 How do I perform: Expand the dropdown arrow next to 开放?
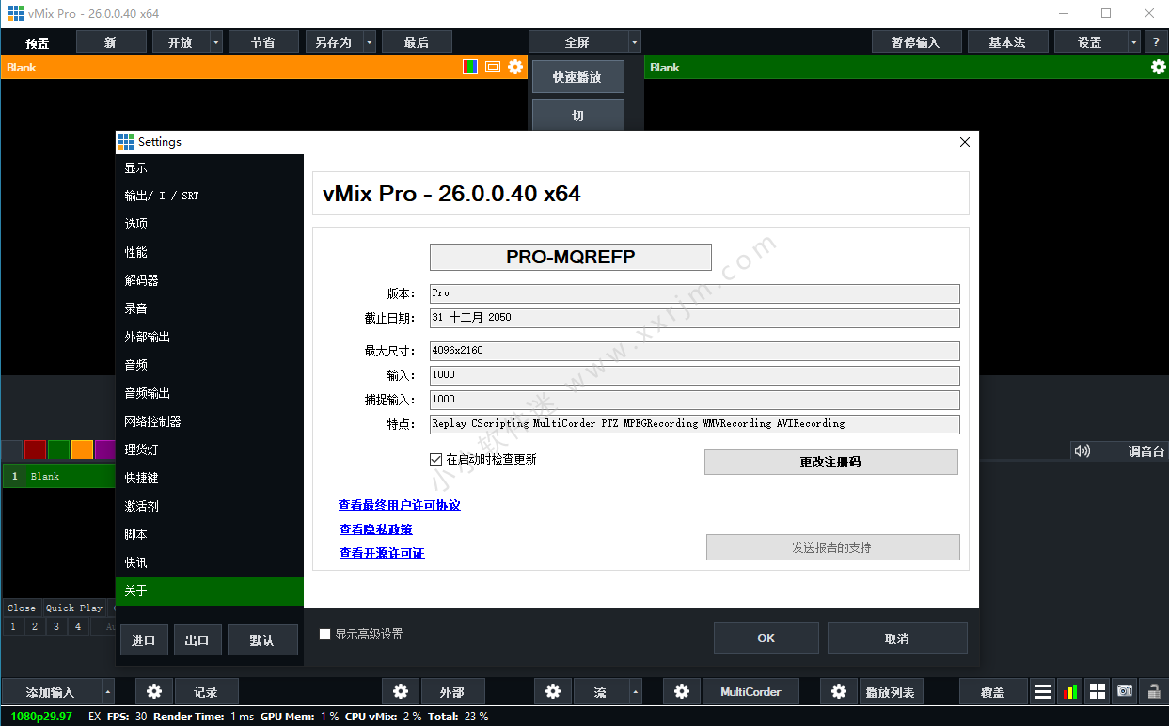point(216,42)
